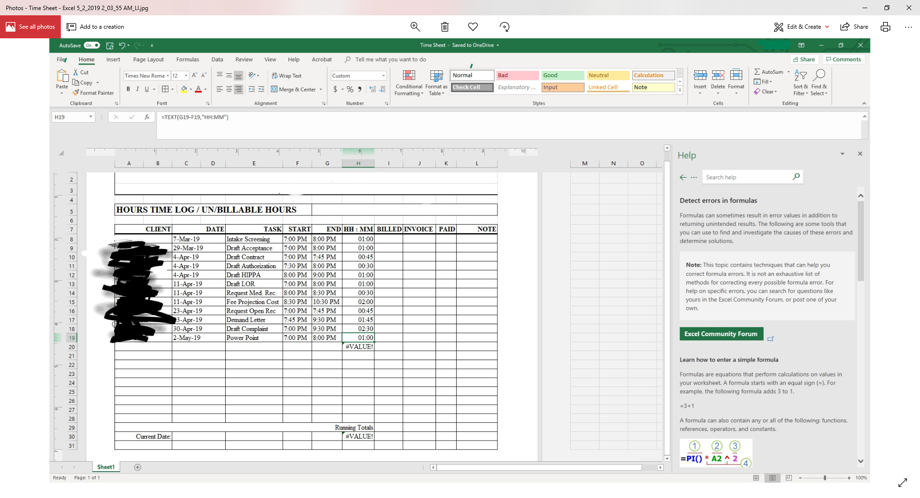920x498 pixels.
Task: Apply Accounting Number Format dollar sign
Action: pyautogui.click(x=335, y=89)
